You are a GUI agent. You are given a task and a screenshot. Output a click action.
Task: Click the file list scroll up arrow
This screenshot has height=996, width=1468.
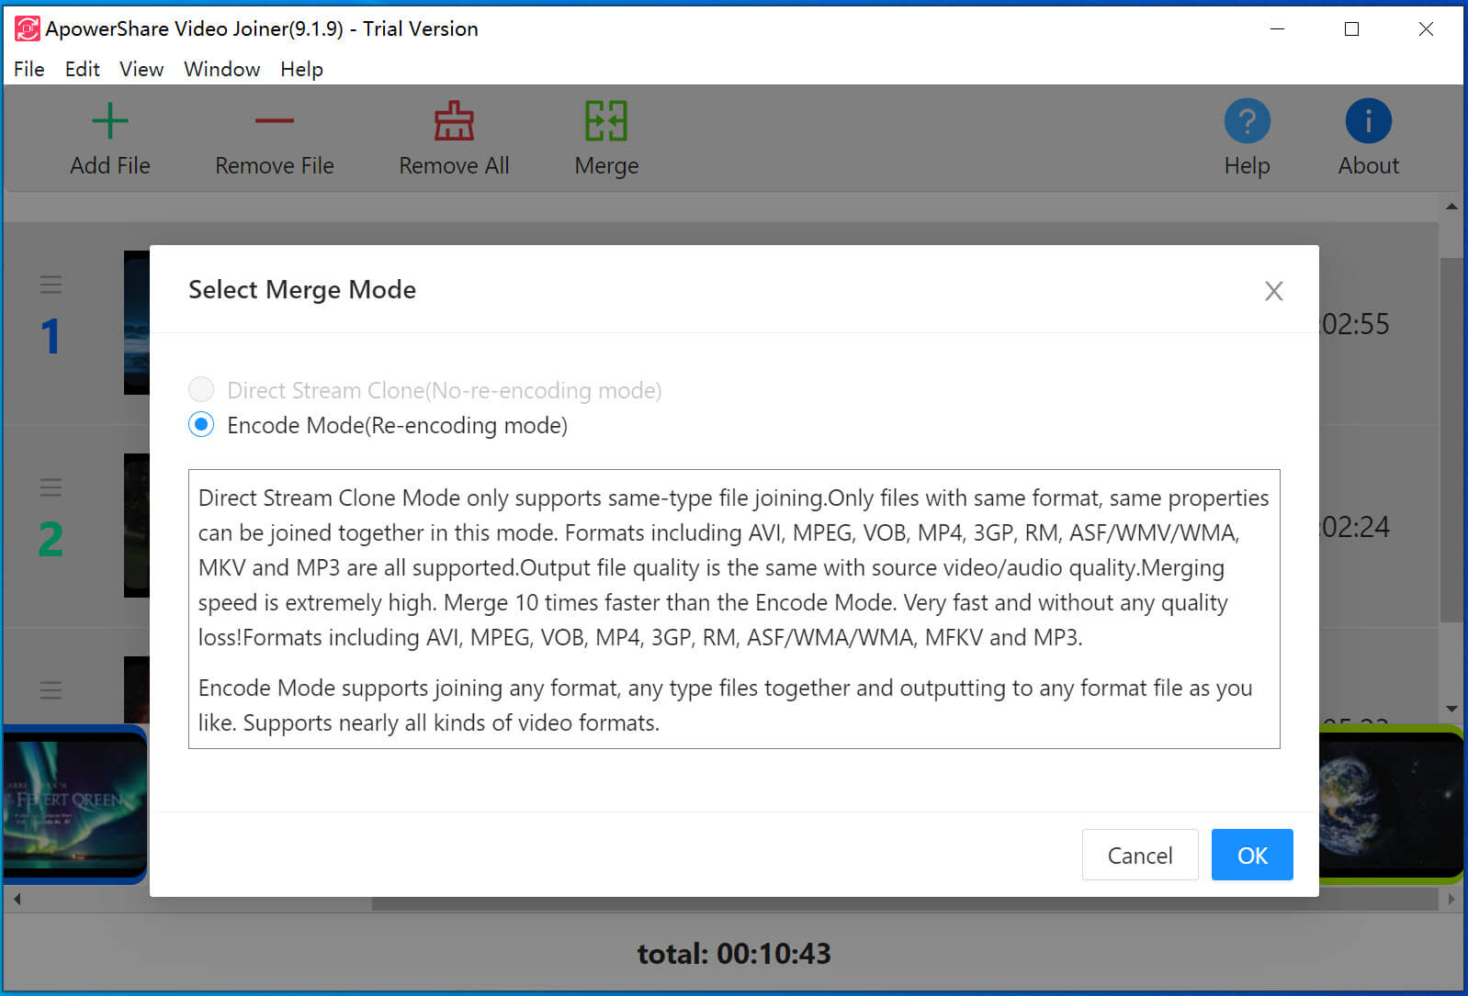[x=1451, y=207]
